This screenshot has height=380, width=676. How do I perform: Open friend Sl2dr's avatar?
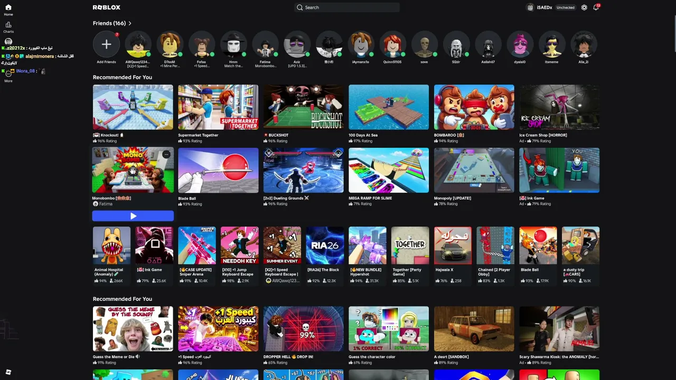(456, 45)
